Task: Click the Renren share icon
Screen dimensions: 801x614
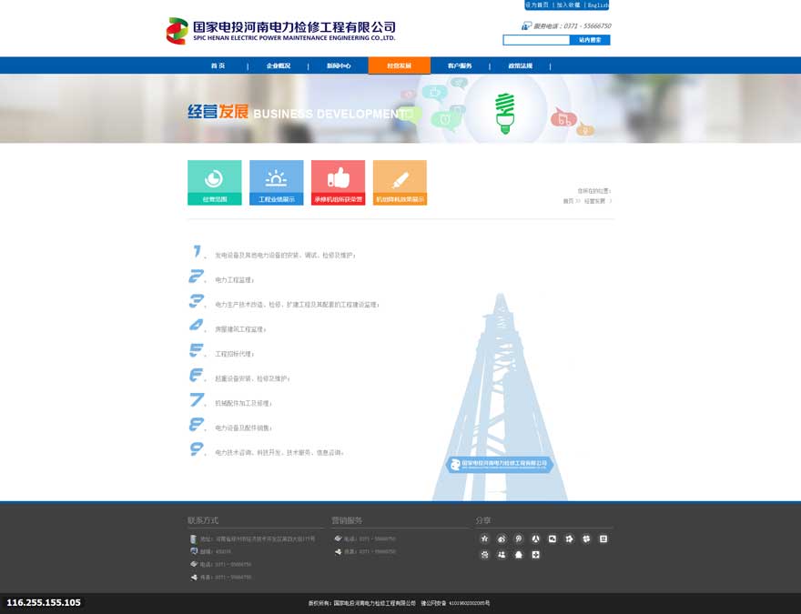Action: click(536, 539)
